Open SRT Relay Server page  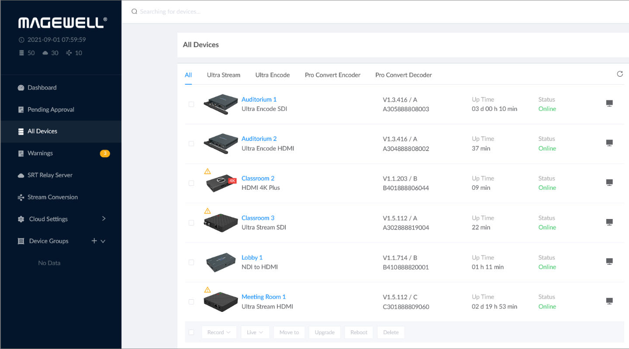61,175
